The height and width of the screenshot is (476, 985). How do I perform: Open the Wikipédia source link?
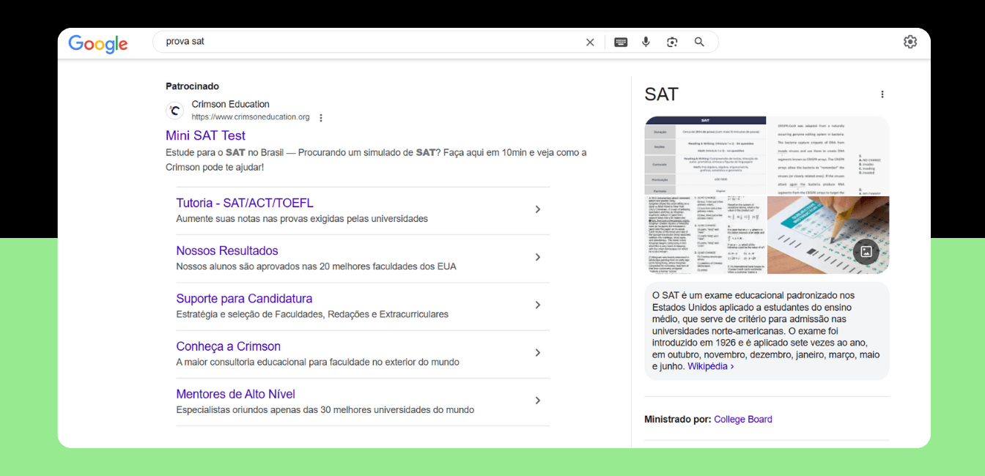pos(709,366)
